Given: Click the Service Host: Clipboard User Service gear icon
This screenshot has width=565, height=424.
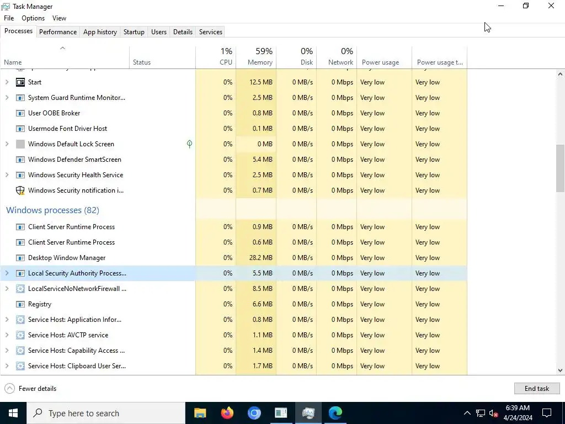Looking at the screenshot, I should click(20, 367).
